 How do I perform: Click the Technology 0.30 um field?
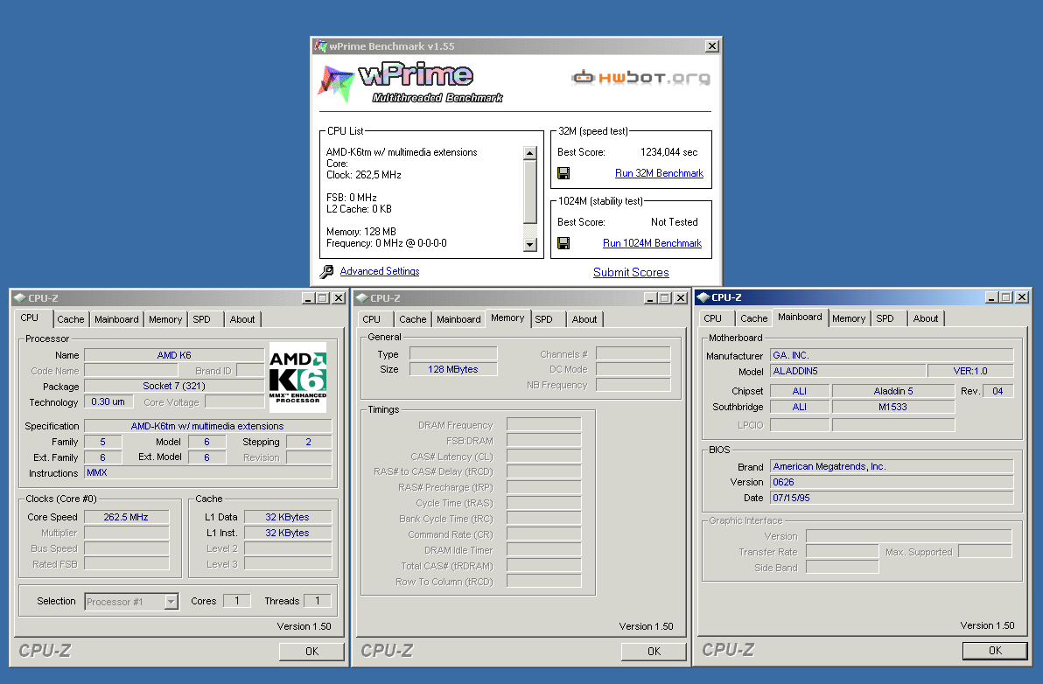pyautogui.click(x=108, y=401)
